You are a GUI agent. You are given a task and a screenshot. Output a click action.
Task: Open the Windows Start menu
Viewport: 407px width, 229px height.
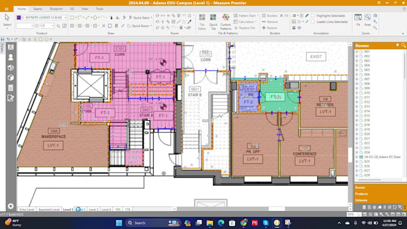pos(119,223)
